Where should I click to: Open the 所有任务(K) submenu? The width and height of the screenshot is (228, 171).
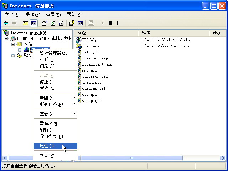tap(56, 104)
